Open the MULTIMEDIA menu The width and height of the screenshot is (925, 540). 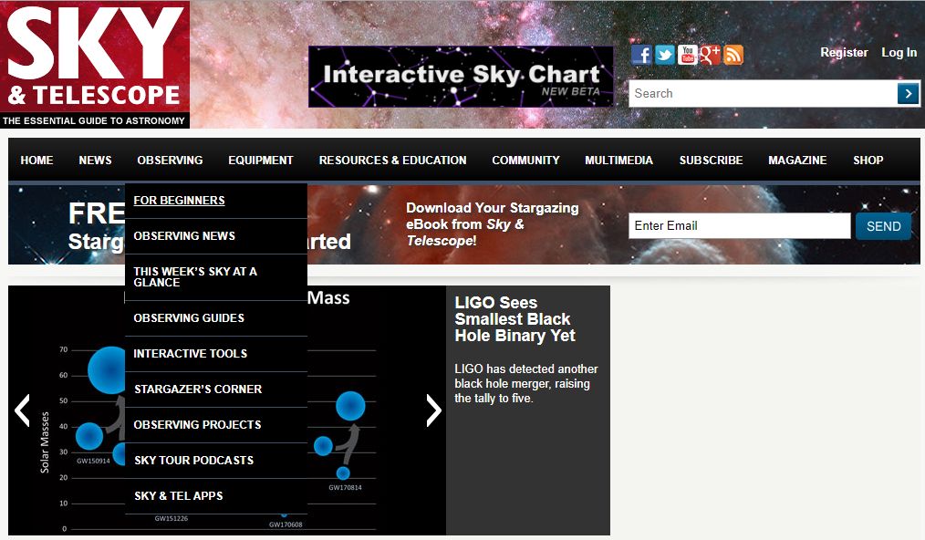618,160
